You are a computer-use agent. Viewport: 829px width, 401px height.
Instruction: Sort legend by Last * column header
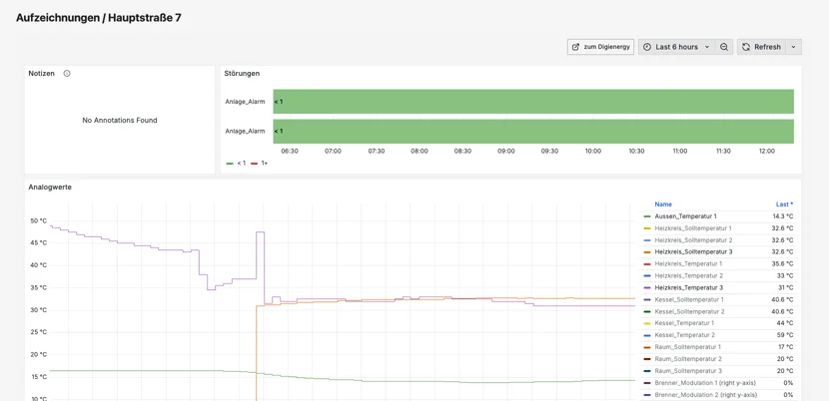point(784,203)
